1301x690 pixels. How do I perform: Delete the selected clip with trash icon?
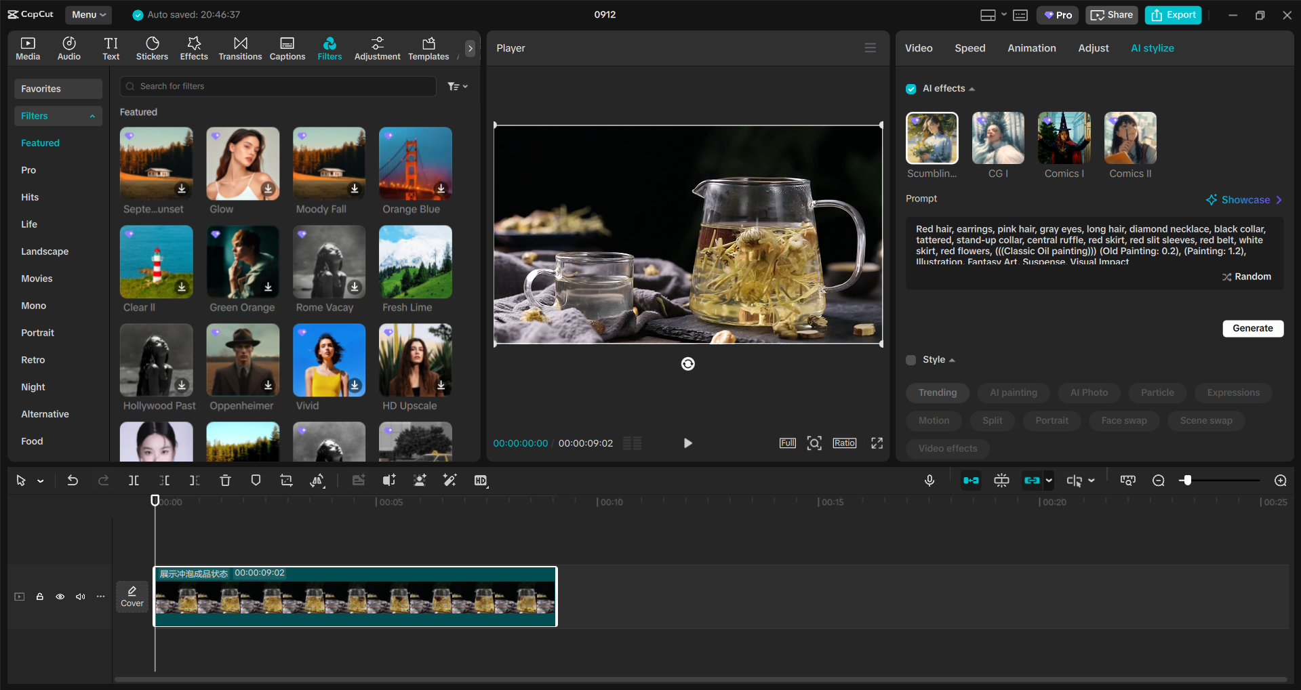[x=225, y=480]
